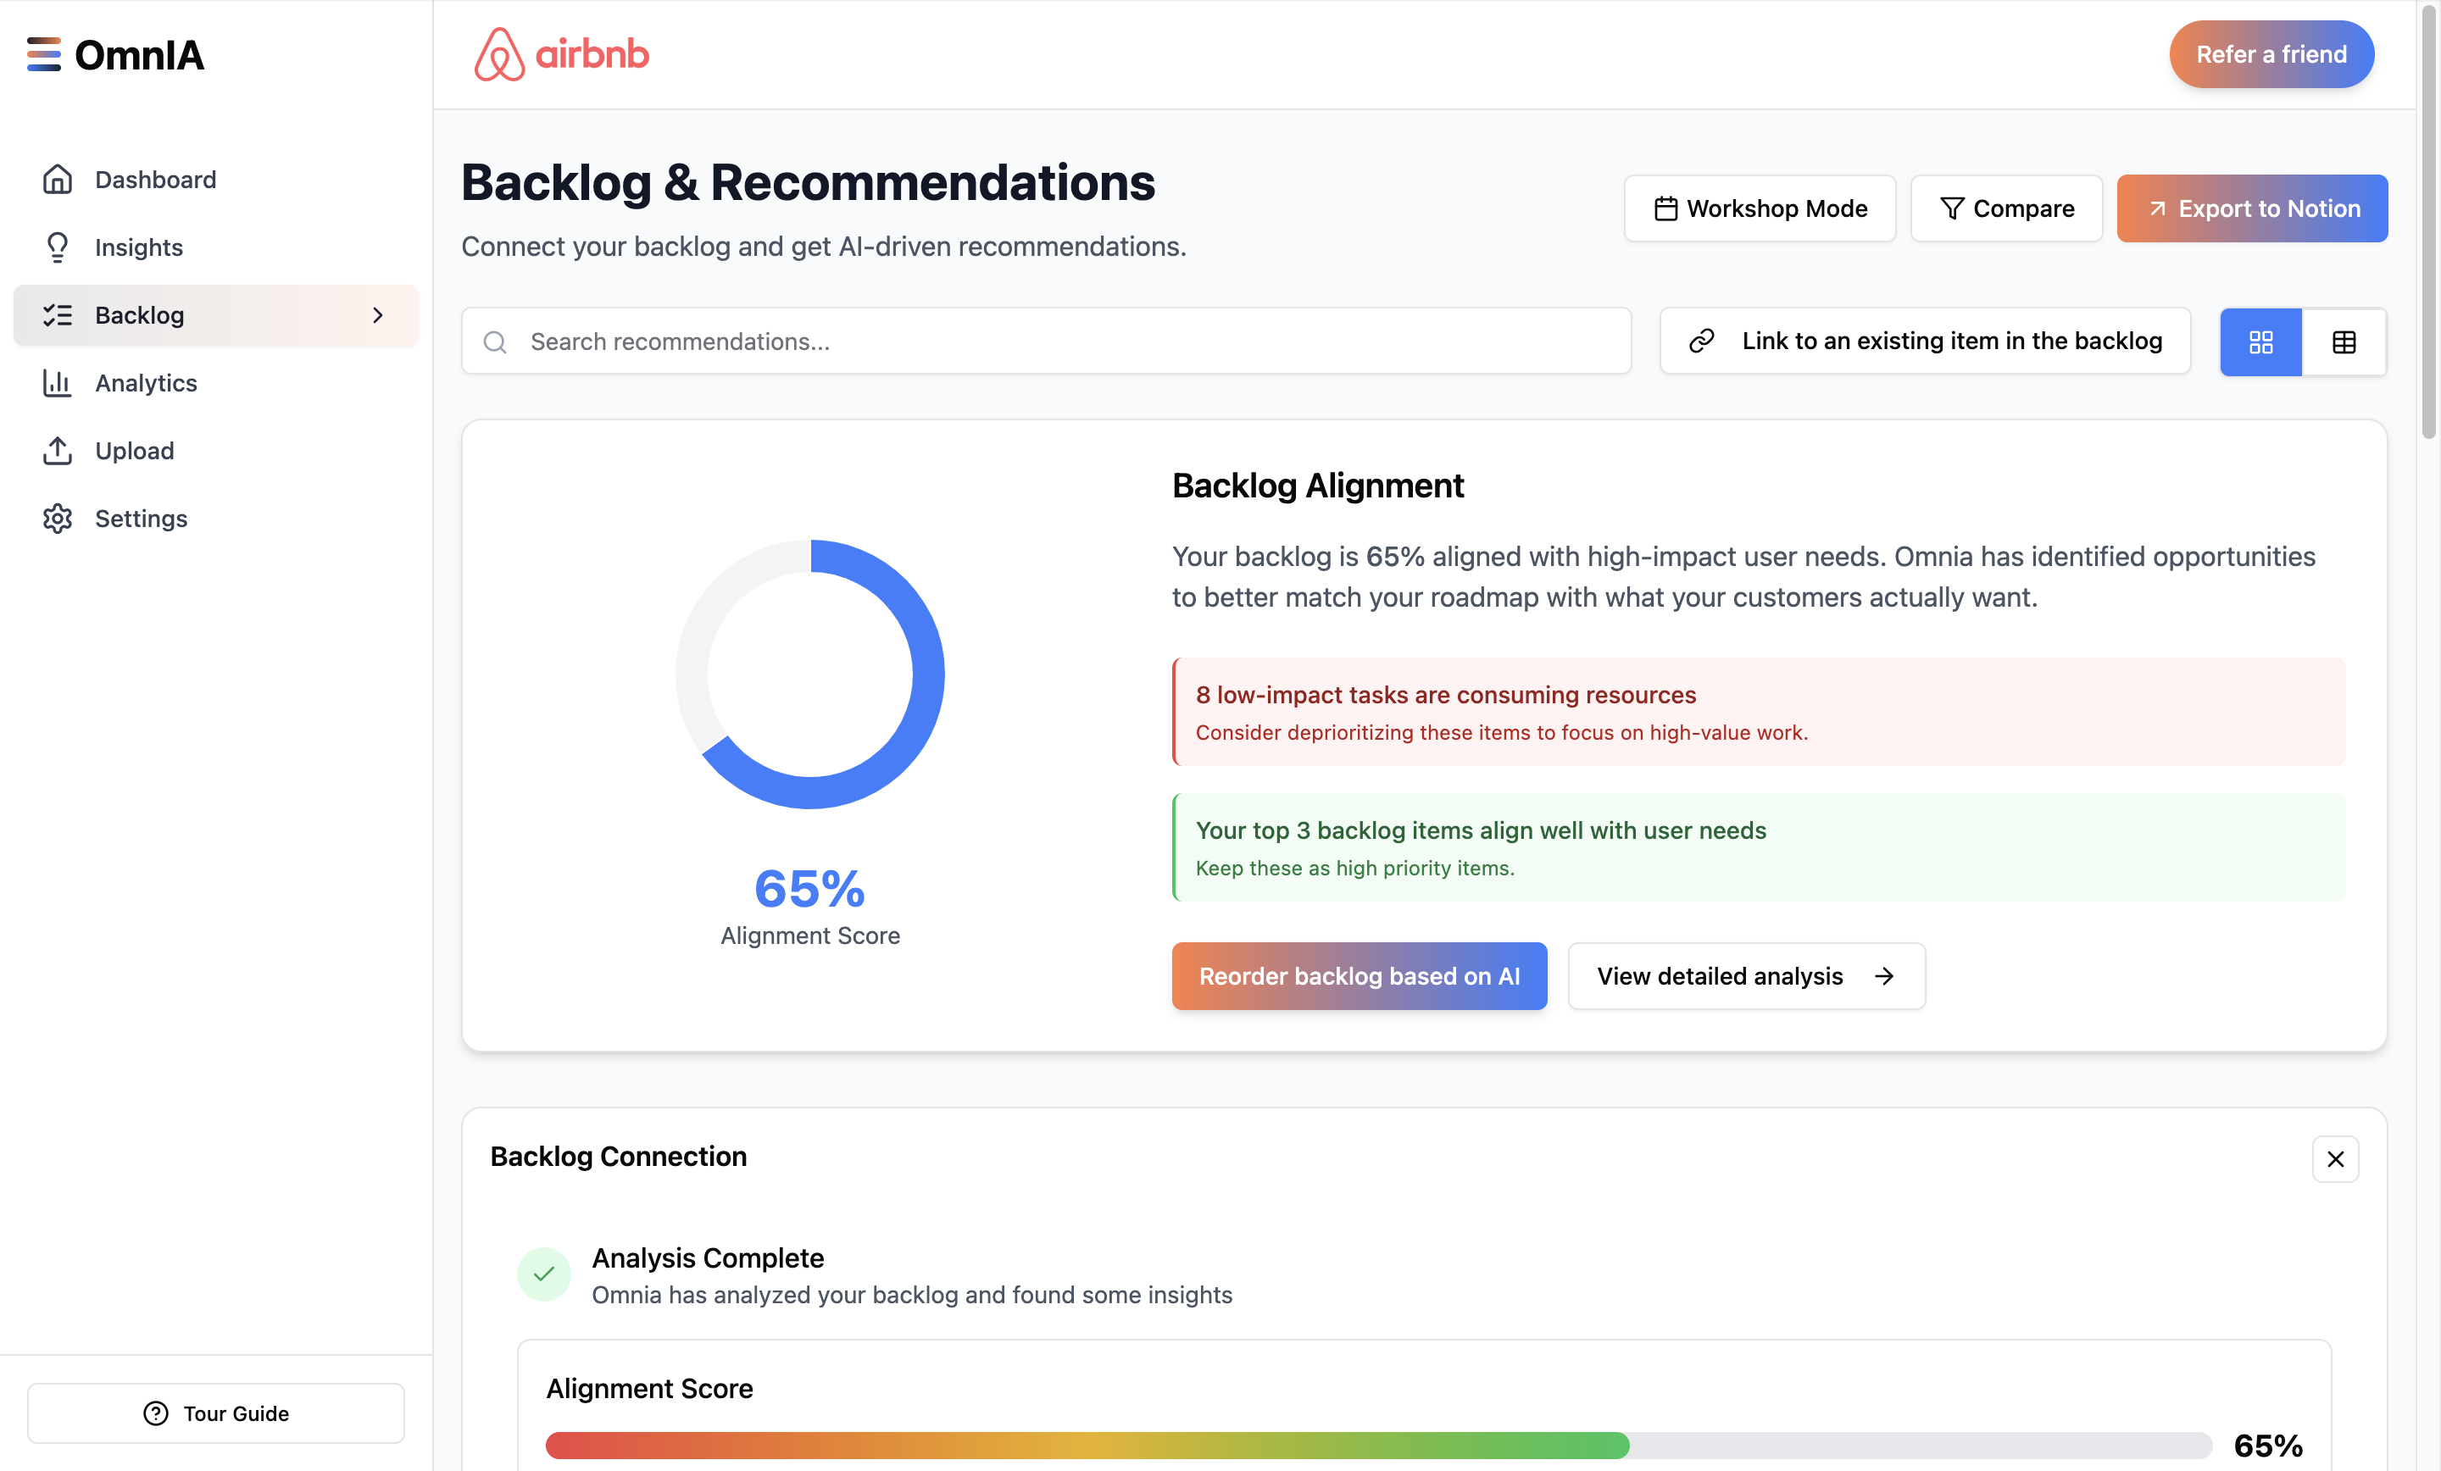
Task: Click arrow on View detailed analysis
Action: (x=1883, y=975)
